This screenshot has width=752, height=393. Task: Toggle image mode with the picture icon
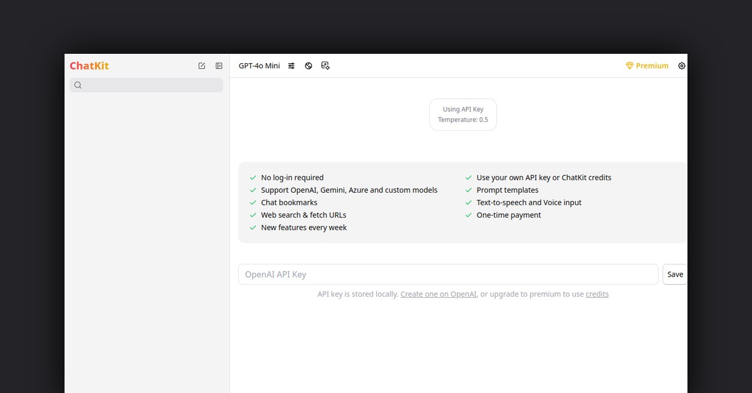[325, 65]
